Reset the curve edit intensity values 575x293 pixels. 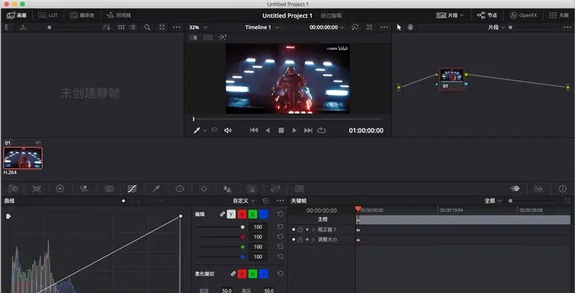[280, 214]
